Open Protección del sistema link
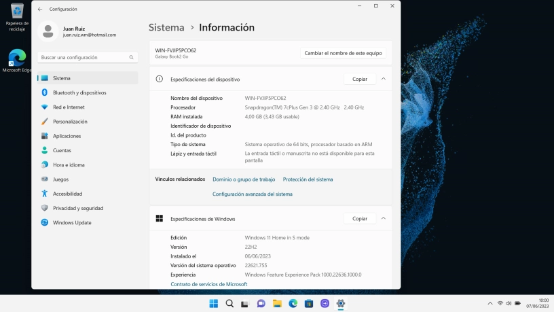 pyautogui.click(x=308, y=179)
